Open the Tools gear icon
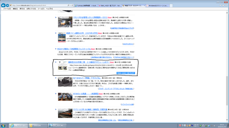Viewport: 229px width, 128px height. [226, 5]
